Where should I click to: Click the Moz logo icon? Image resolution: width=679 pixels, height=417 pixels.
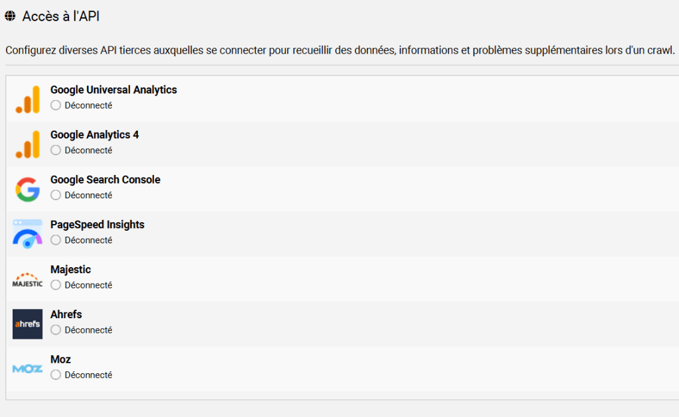(x=27, y=369)
